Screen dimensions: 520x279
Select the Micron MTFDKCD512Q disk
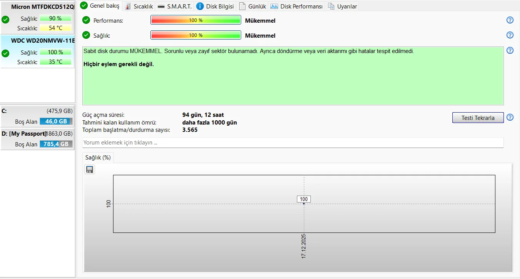pyautogui.click(x=37, y=17)
